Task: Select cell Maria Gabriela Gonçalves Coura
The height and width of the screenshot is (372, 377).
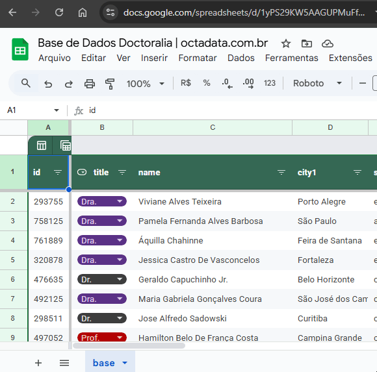Action: pos(213,299)
